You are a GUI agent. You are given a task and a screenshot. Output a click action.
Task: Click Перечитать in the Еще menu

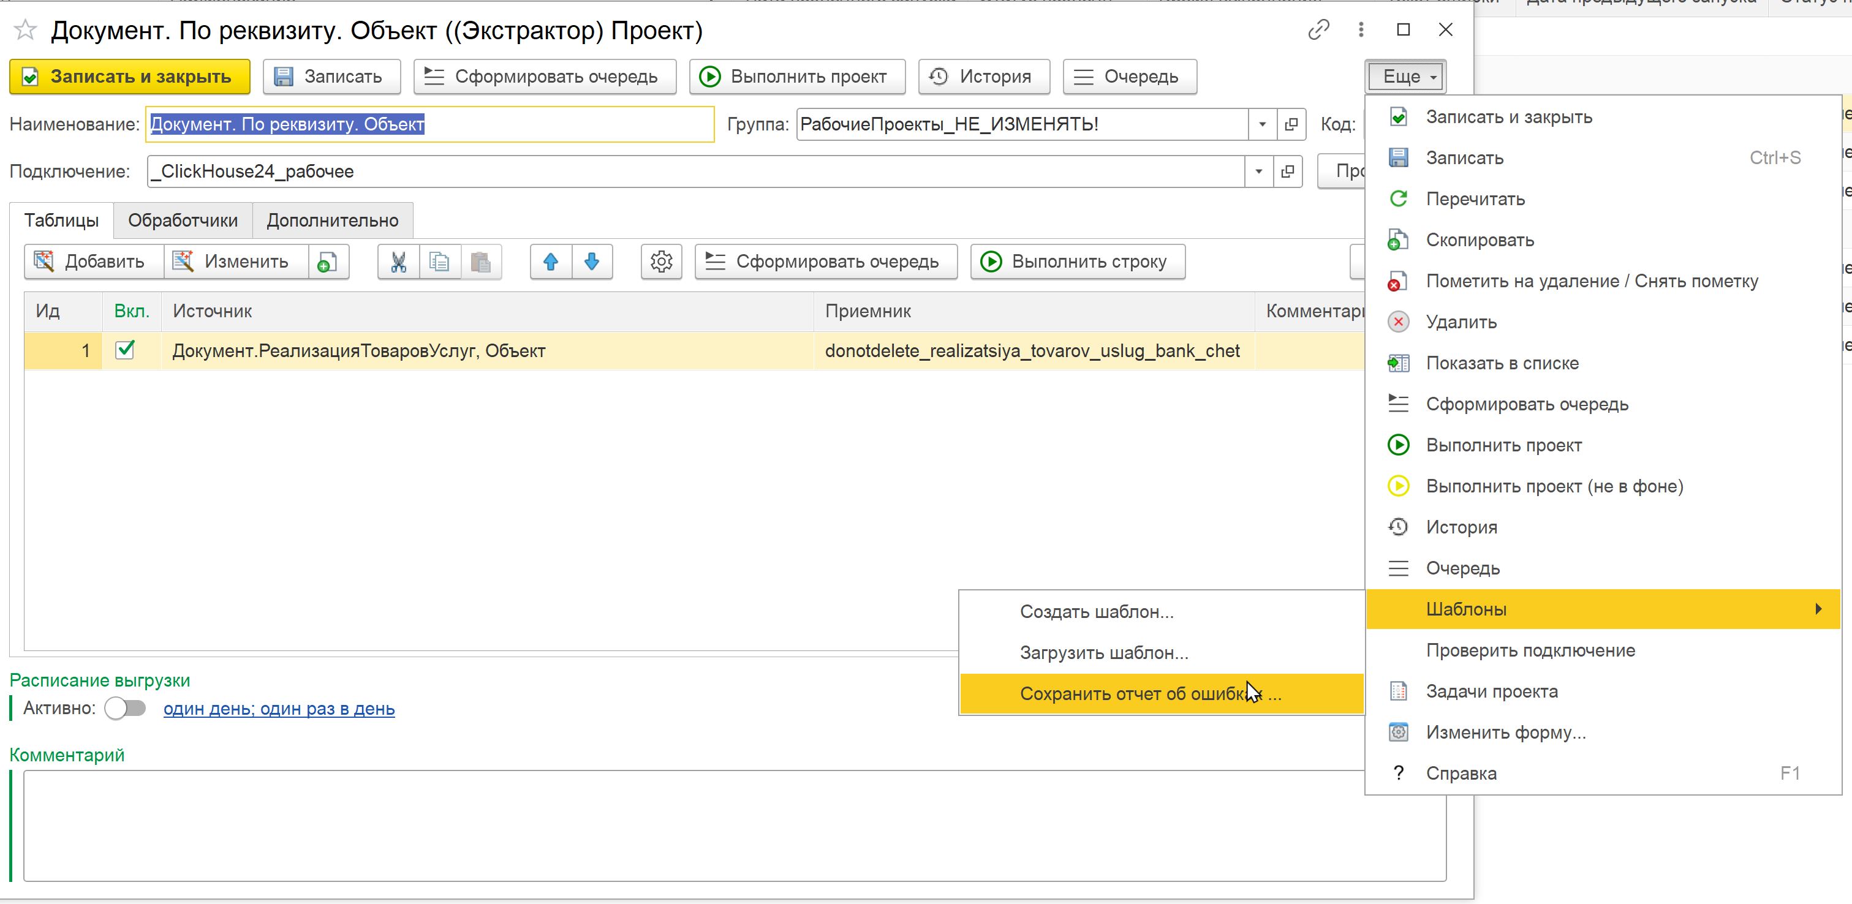pos(1603,199)
